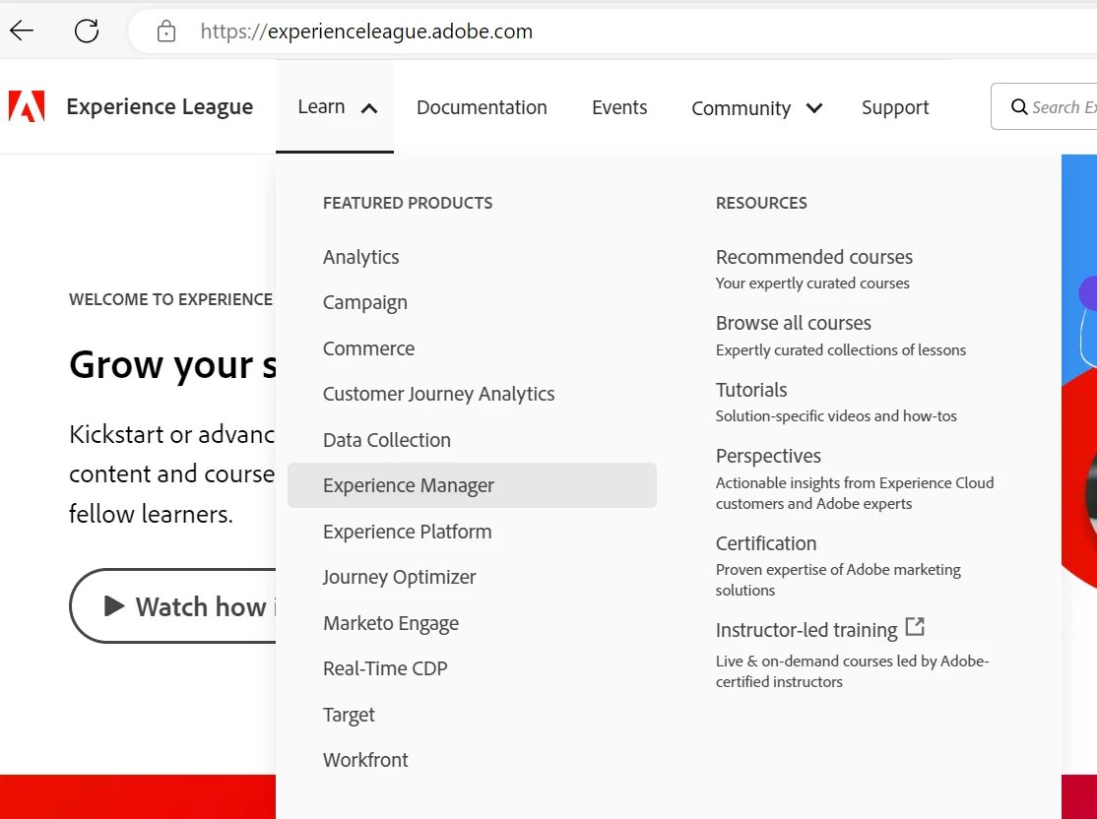Open Marketo Engage link

point(391,623)
